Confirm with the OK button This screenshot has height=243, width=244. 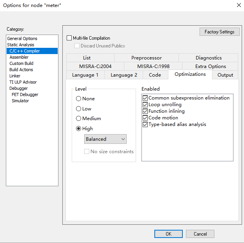coord(168,234)
